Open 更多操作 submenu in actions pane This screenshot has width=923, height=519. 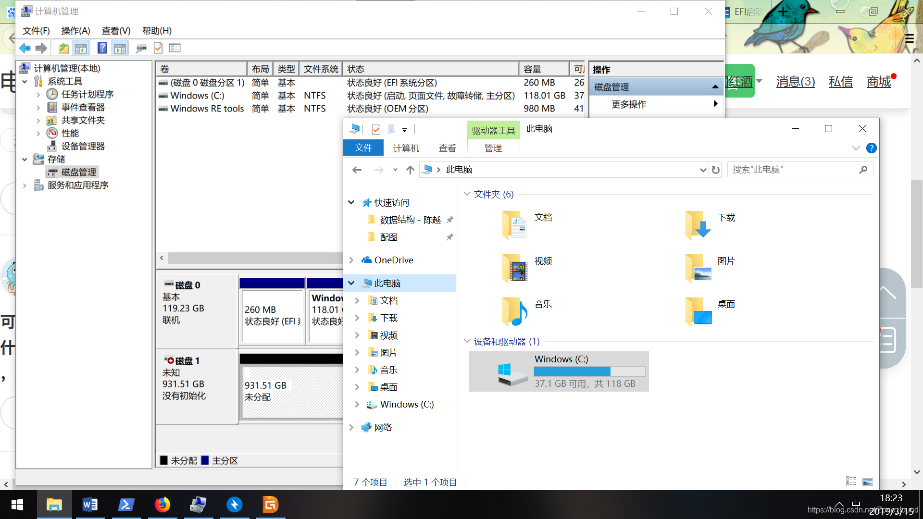tap(657, 104)
